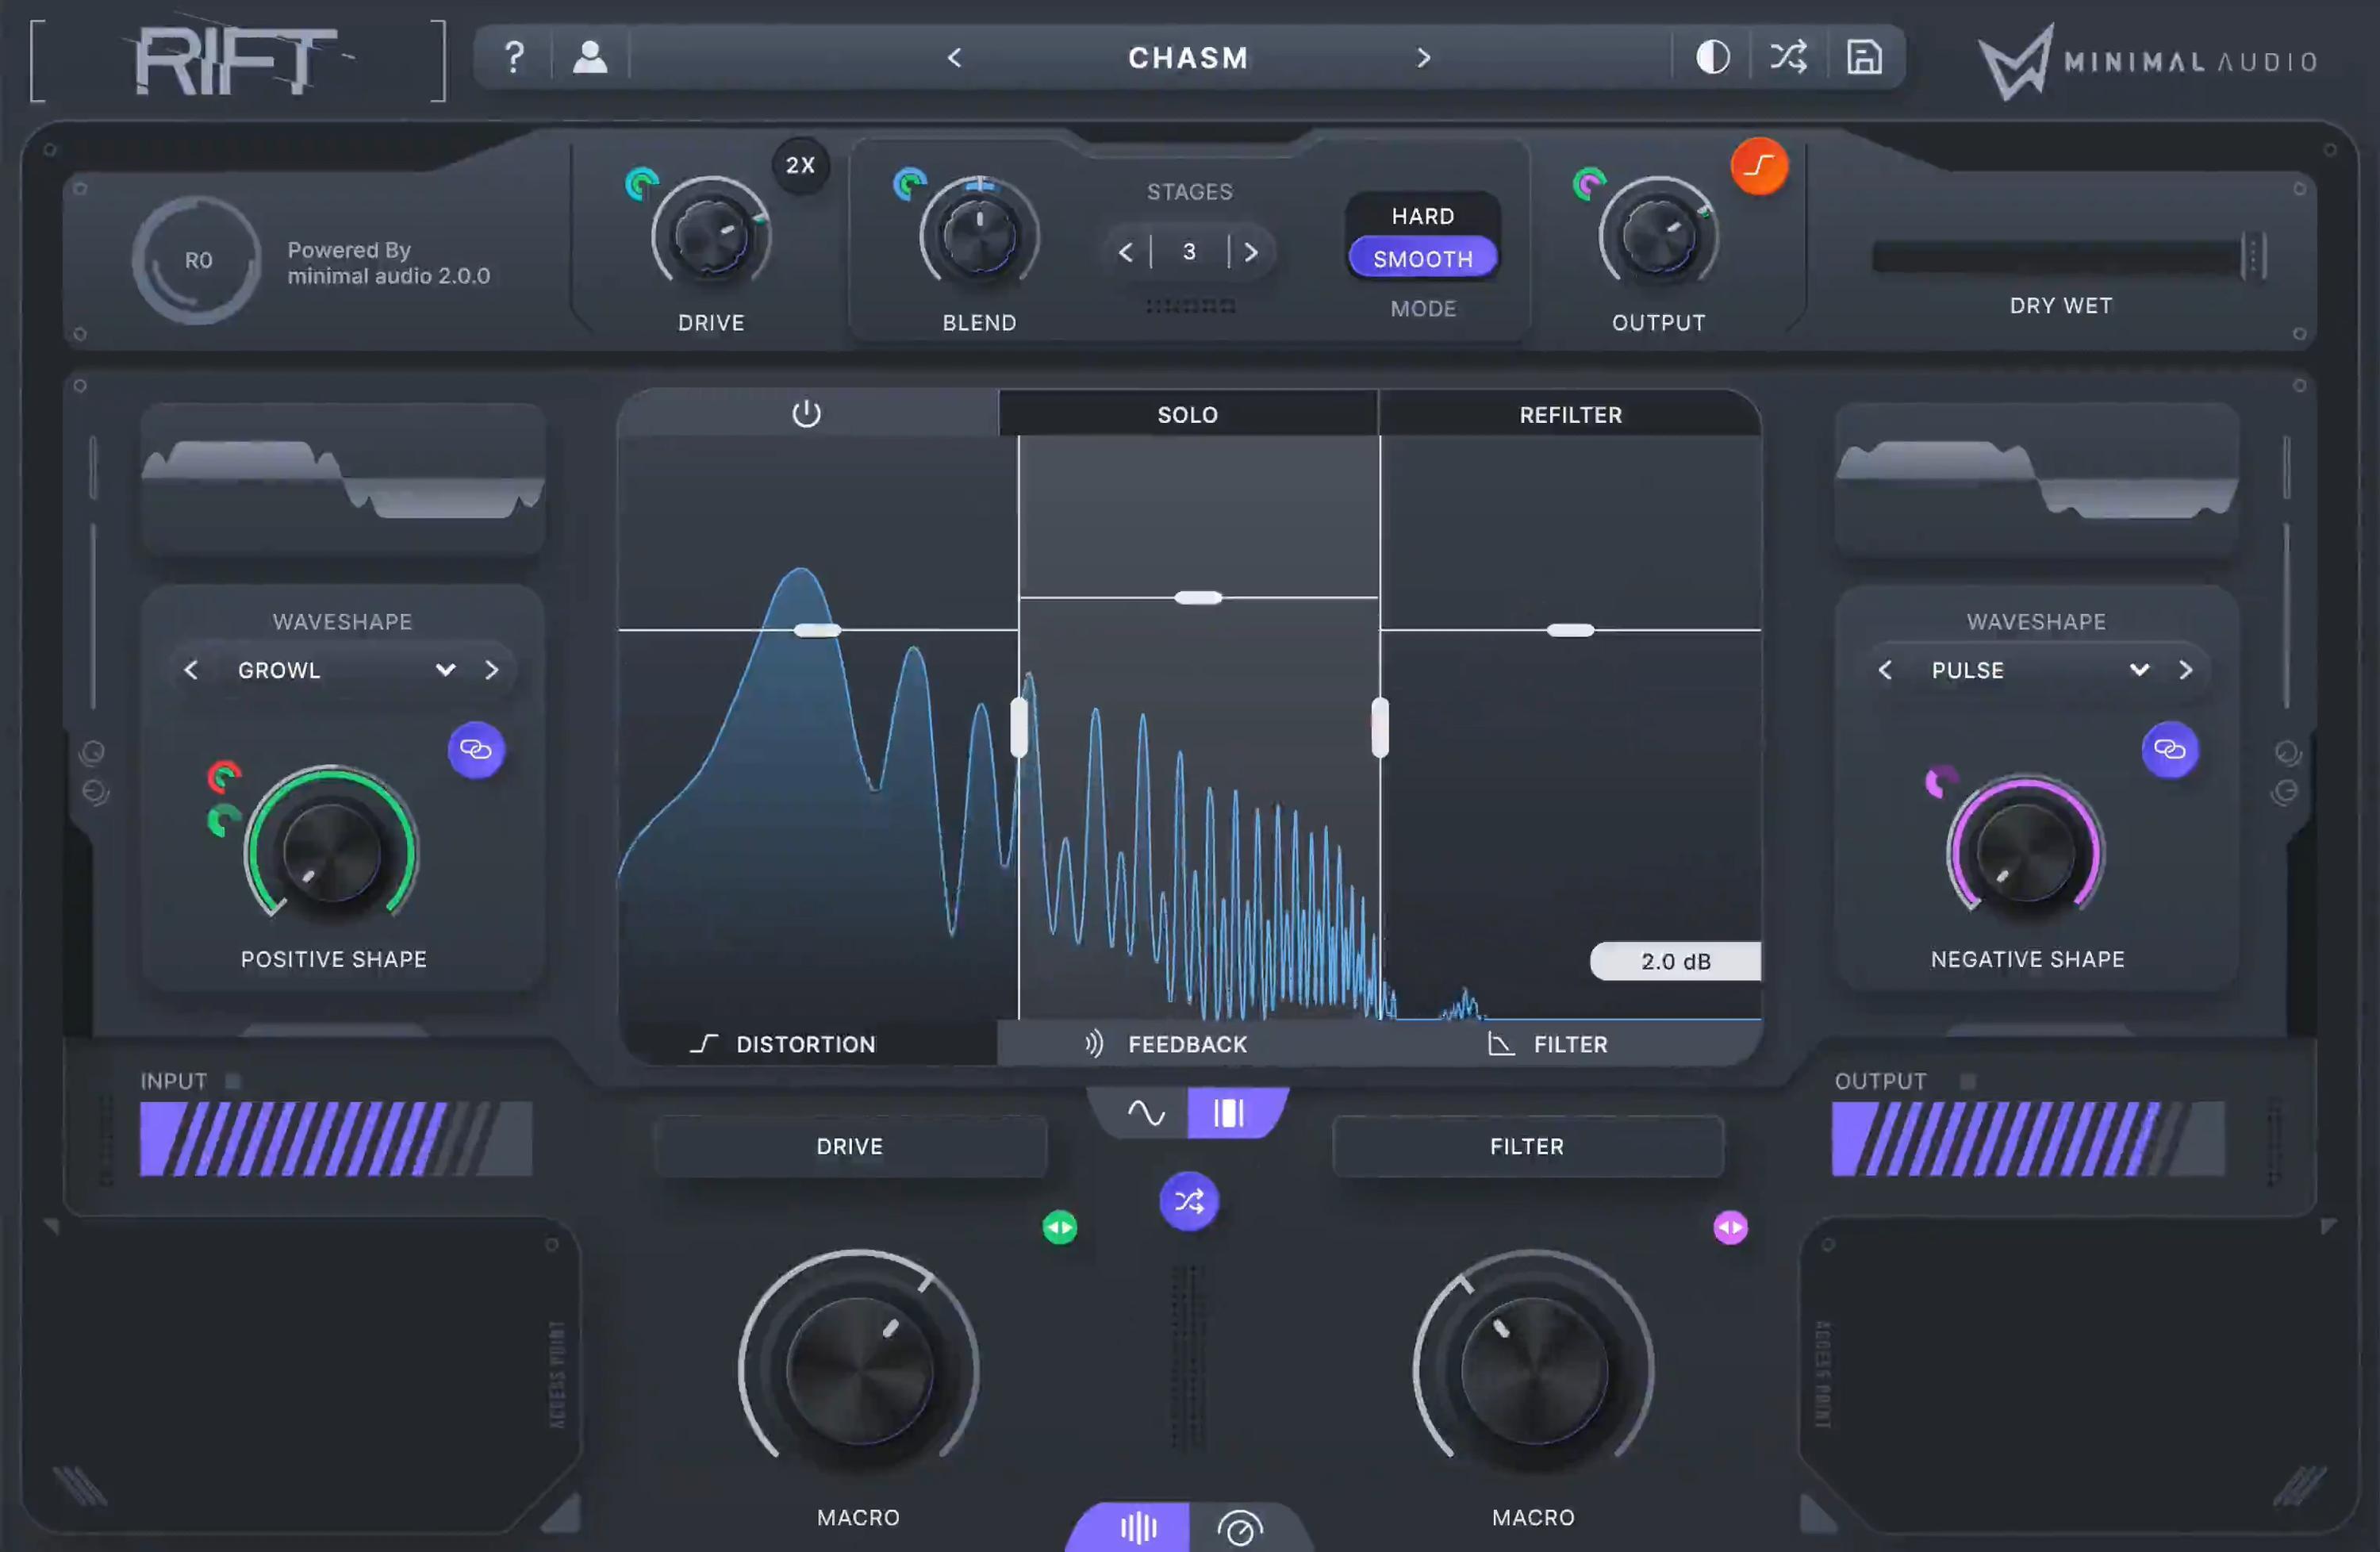2380x1552 pixels.
Task: Open the user account panel
Action: tap(589, 57)
